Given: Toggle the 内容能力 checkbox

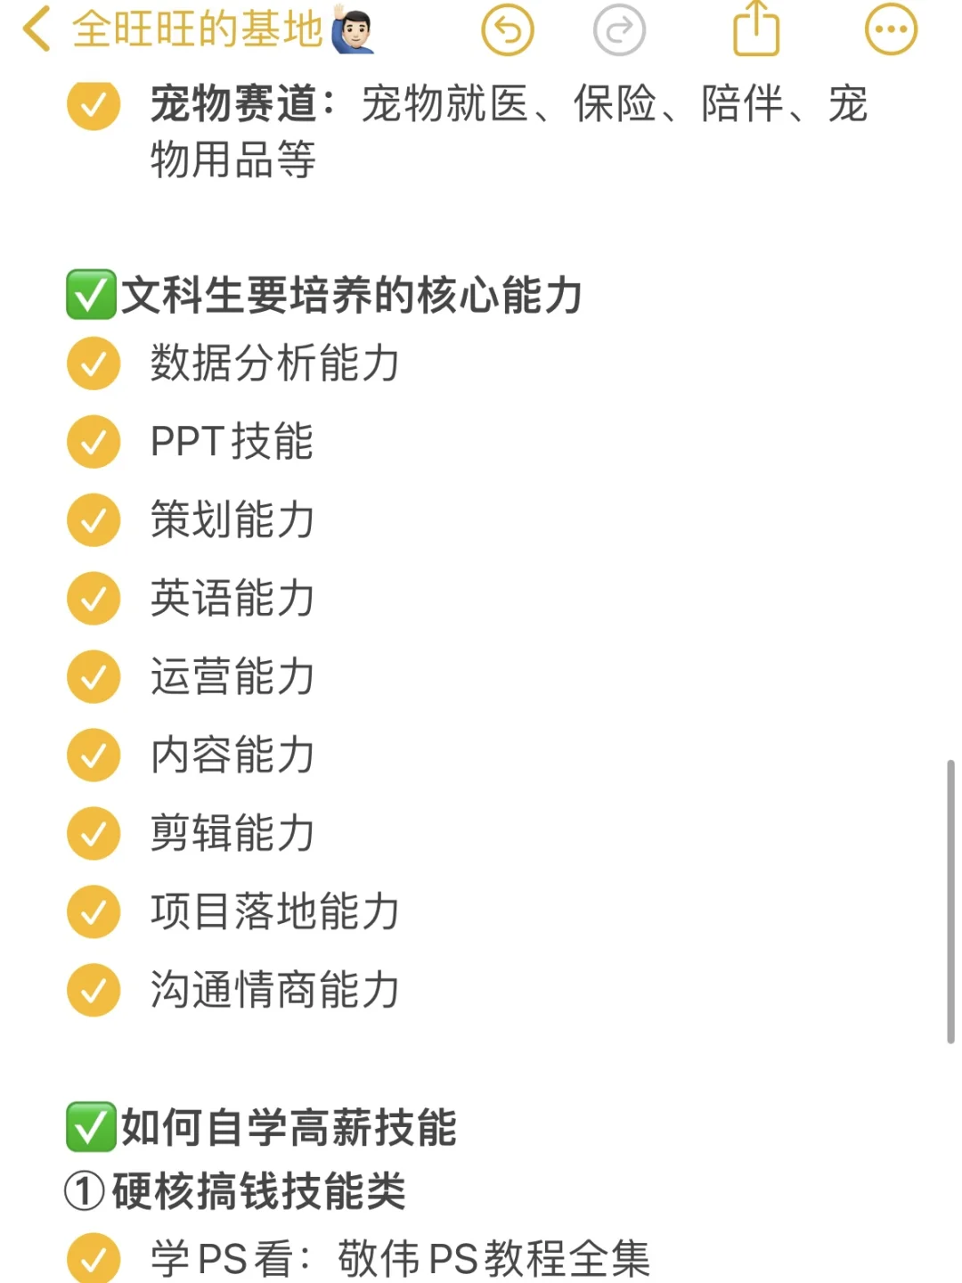Looking at the screenshot, I should (94, 756).
